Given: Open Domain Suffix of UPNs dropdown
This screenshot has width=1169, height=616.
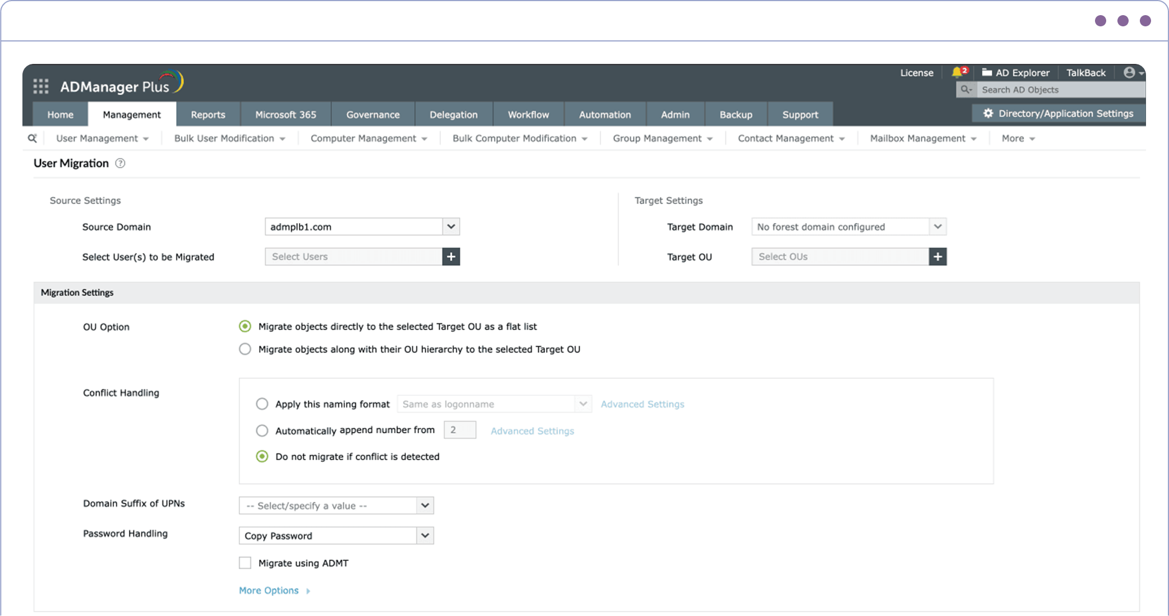Looking at the screenshot, I should pos(425,506).
